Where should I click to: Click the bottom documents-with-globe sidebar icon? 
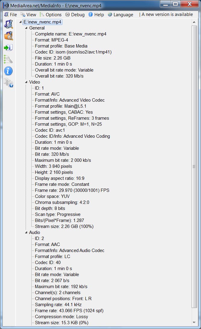pos(8,83)
